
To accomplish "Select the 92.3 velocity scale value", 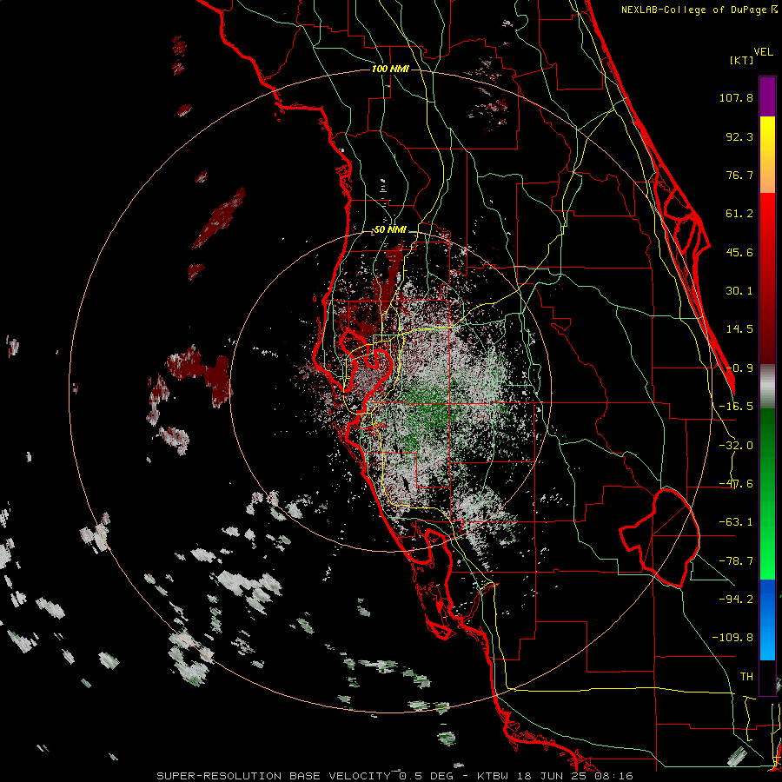I will coord(739,136).
